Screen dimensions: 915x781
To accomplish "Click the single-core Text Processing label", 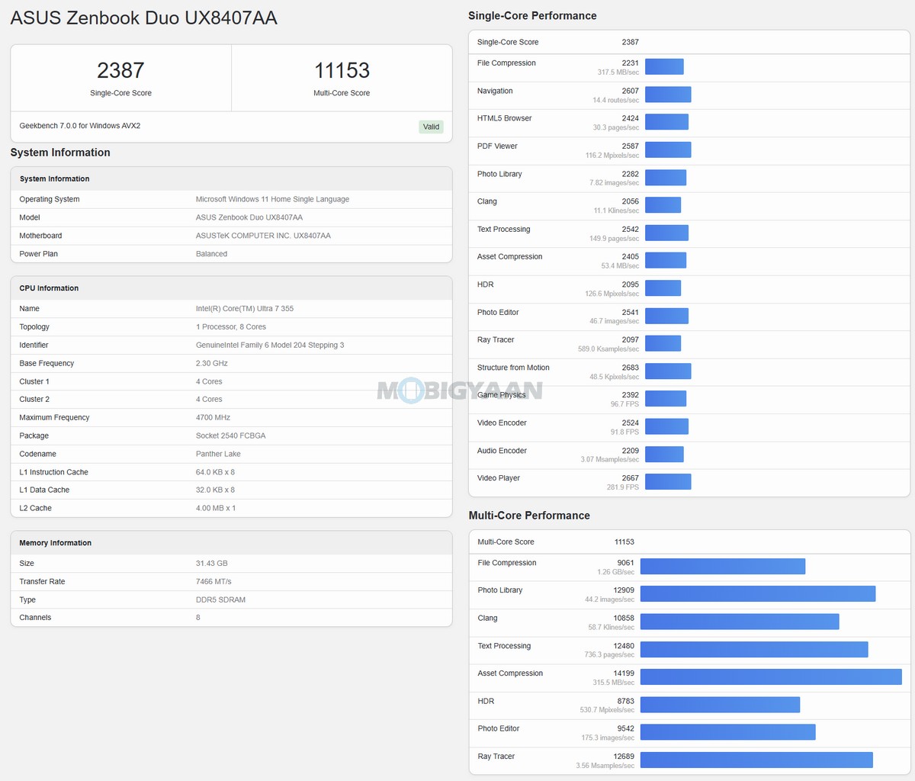I will tap(503, 229).
